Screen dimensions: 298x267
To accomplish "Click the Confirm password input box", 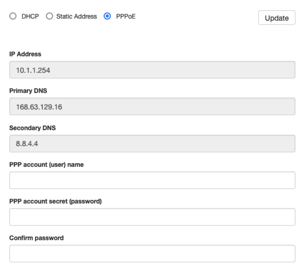I will tap(152, 253).
